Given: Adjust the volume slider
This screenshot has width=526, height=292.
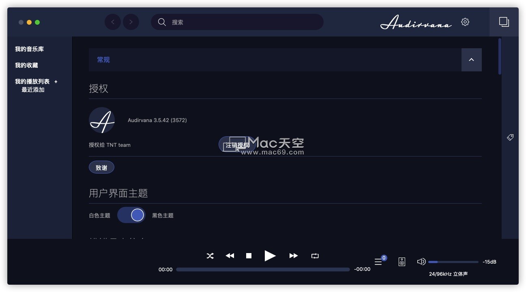Looking at the screenshot, I should tap(453, 262).
